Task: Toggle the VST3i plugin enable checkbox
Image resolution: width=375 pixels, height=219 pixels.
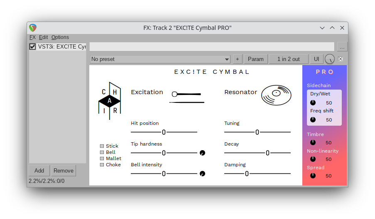Action: pos(33,46)
